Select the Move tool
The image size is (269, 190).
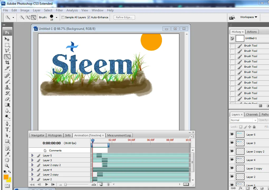tap(7, 39)
